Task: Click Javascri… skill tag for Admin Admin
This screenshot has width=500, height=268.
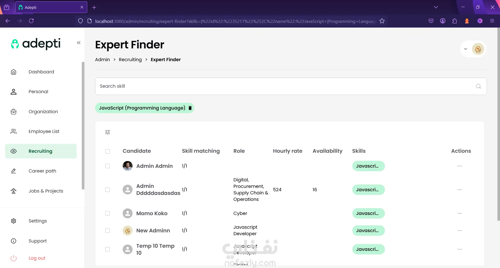Action: (368, 166)
